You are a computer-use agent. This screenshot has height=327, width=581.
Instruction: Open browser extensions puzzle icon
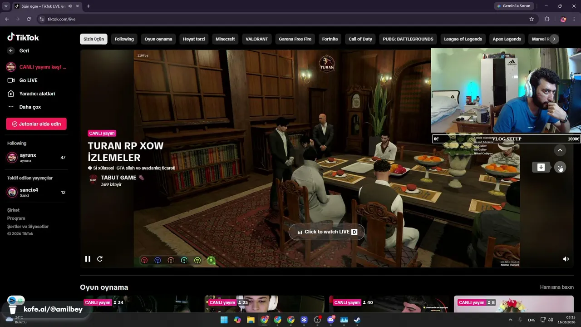[x=547, y=19]
